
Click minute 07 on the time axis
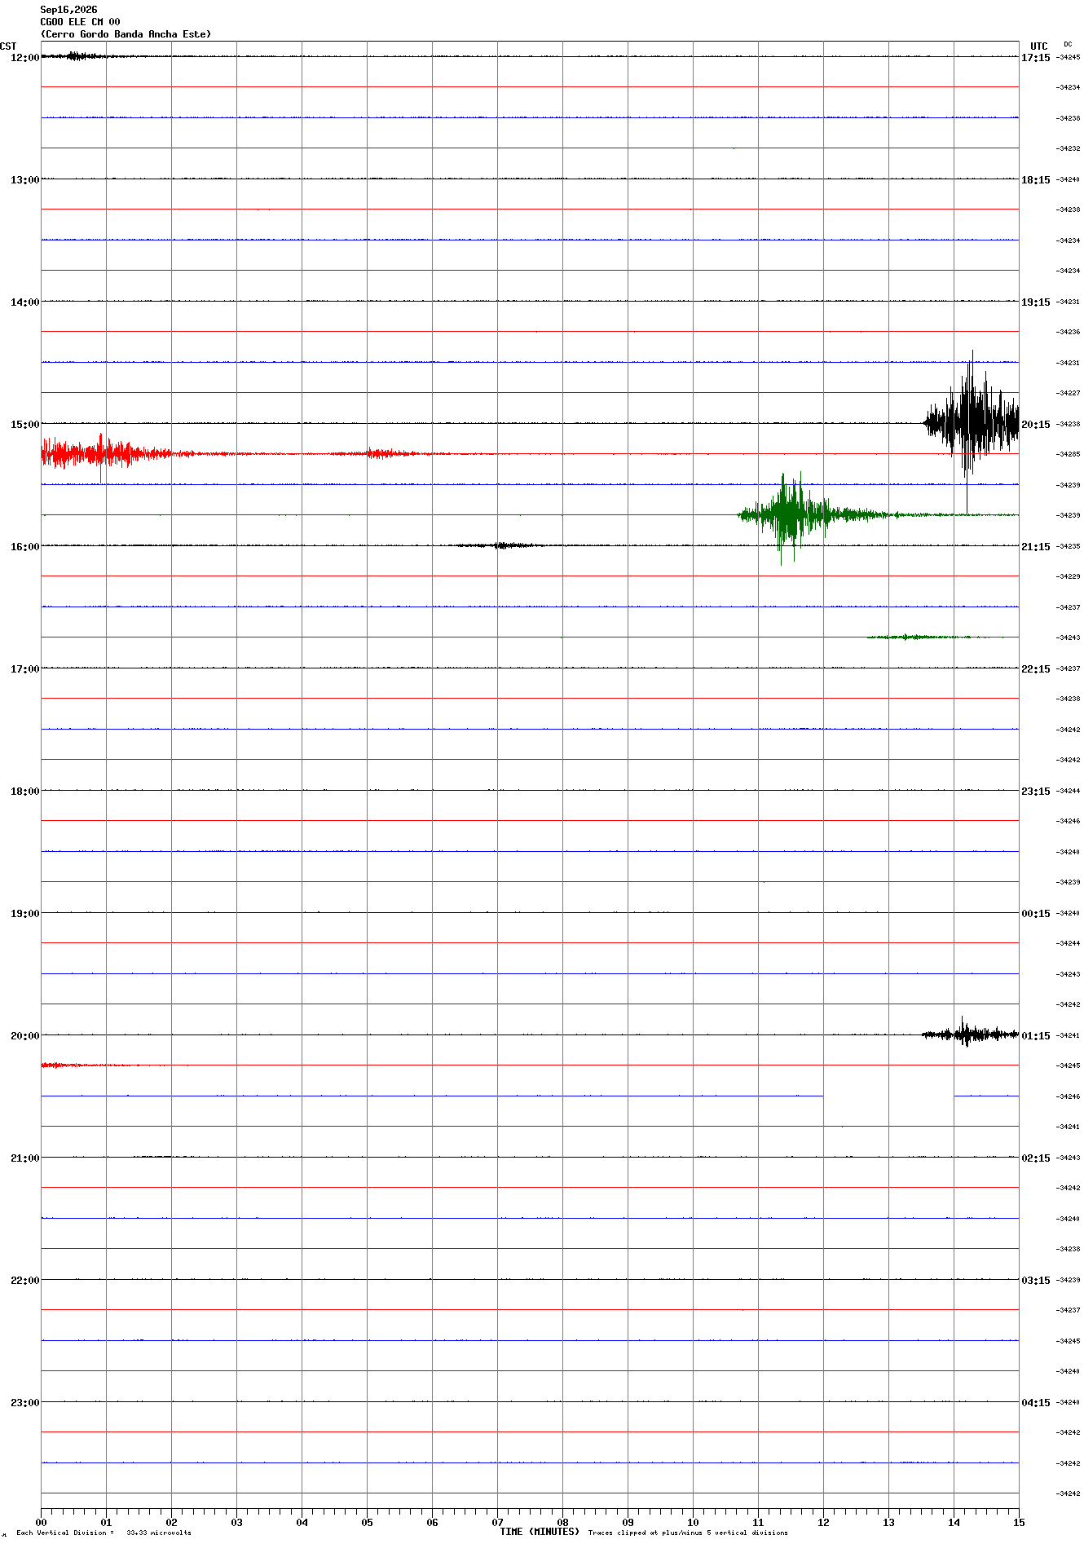coord(497,1522)
